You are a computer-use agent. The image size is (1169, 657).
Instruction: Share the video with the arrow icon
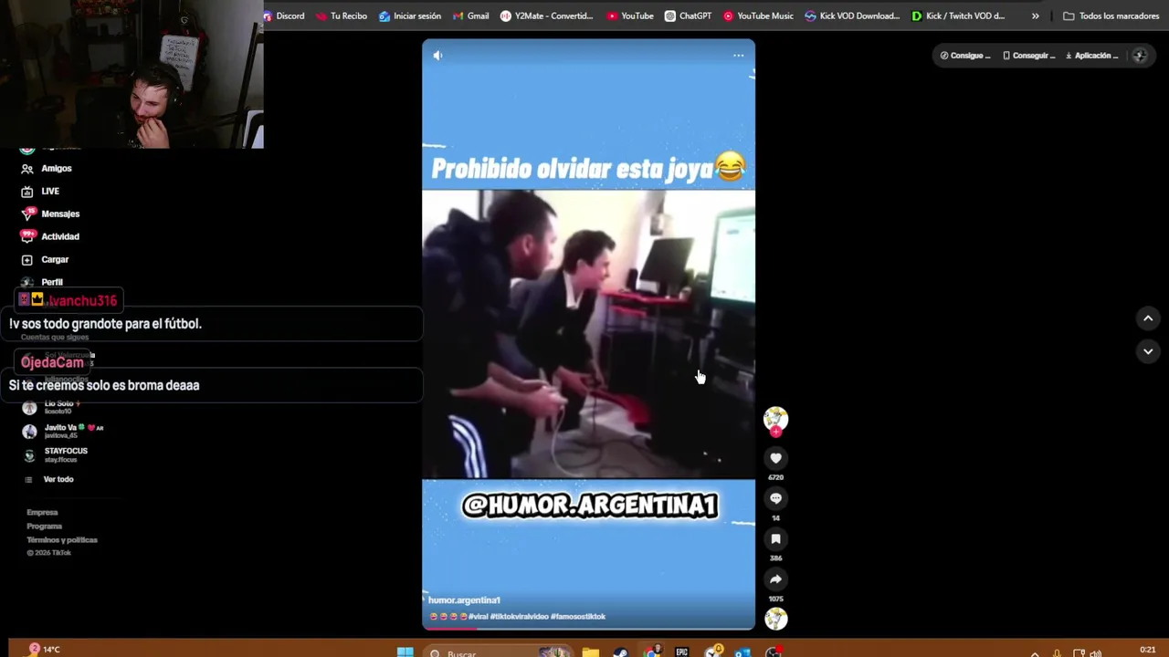point(775,579)
